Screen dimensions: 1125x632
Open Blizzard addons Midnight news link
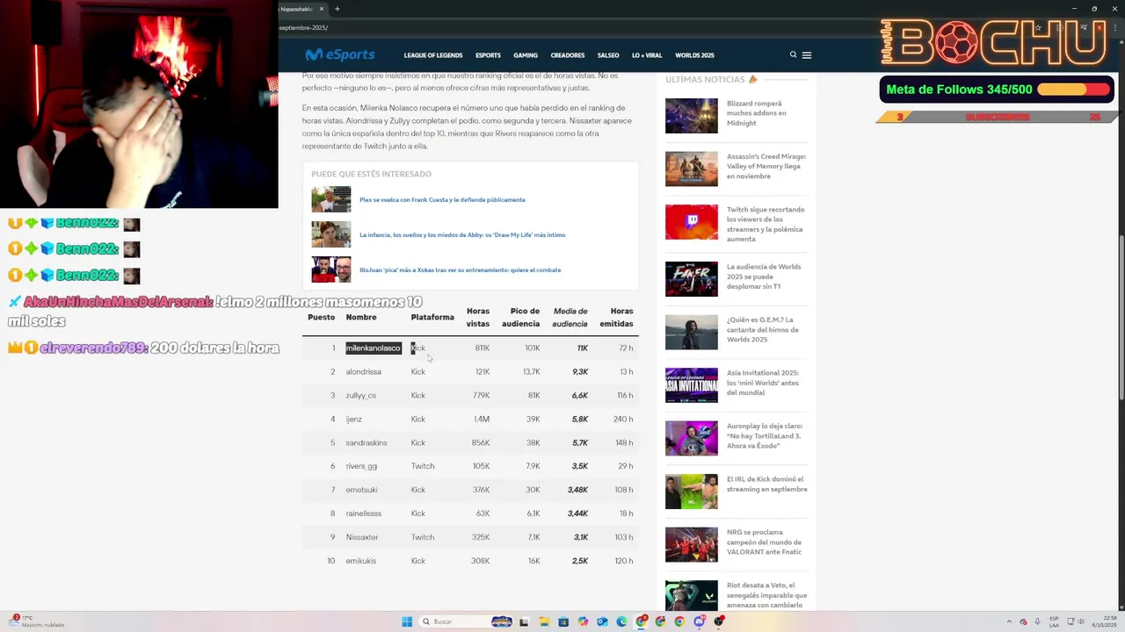coord(757,113)
